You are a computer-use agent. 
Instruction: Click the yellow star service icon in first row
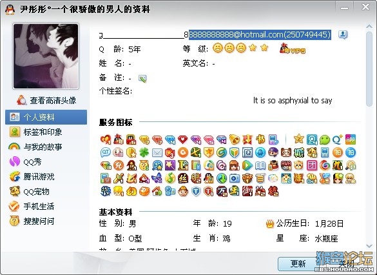(x=299, y=139)
